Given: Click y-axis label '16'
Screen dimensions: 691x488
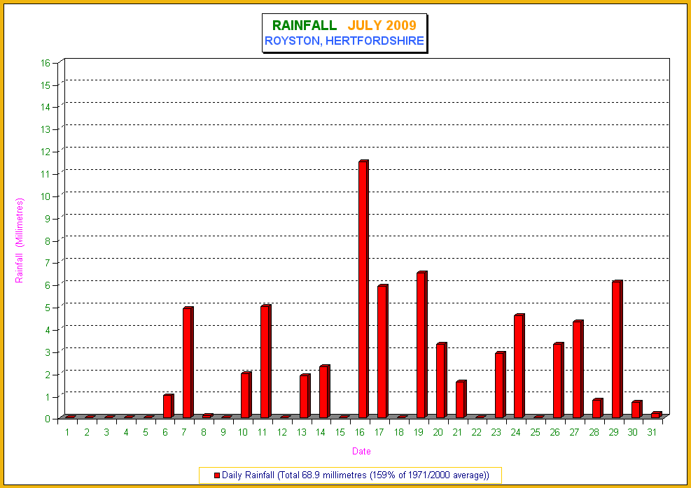Looking at the screenshot, I should [46, 62].
